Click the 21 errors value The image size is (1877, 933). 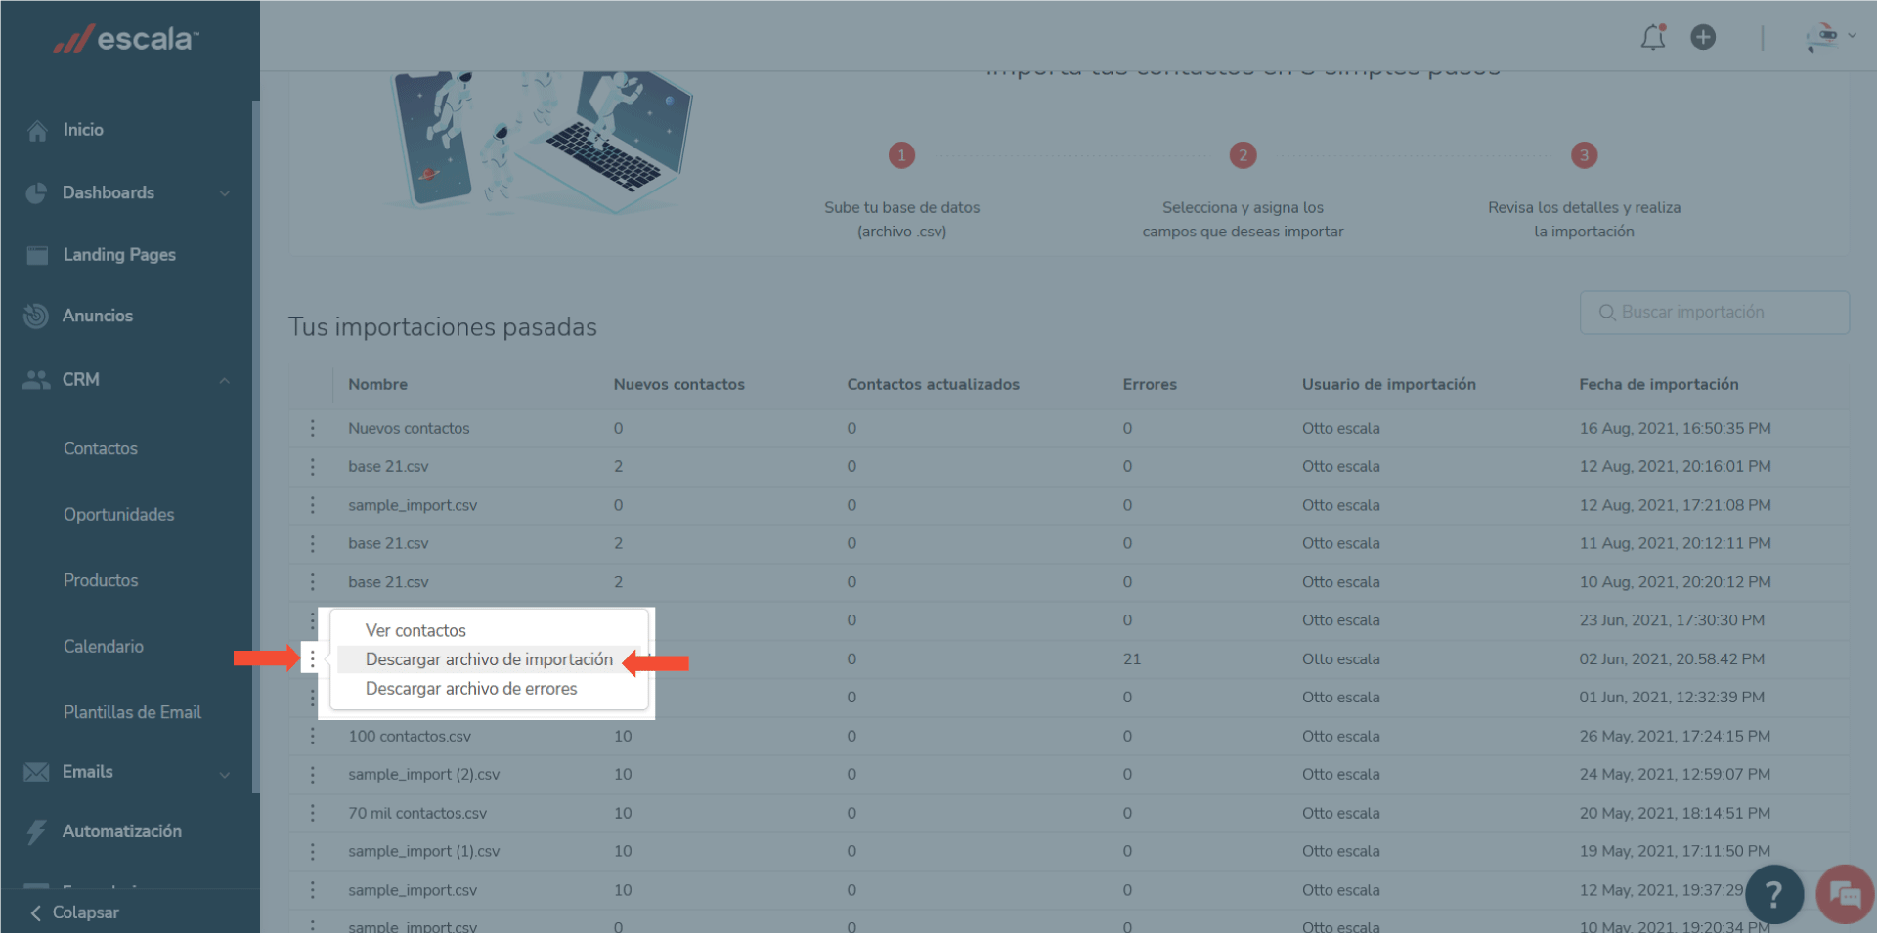(1131, 659)
